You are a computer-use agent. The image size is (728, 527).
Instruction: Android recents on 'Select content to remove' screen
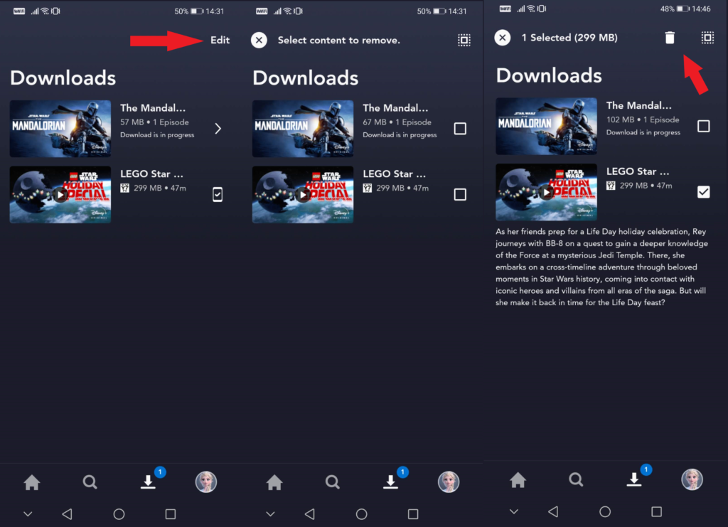click(413, 514)
